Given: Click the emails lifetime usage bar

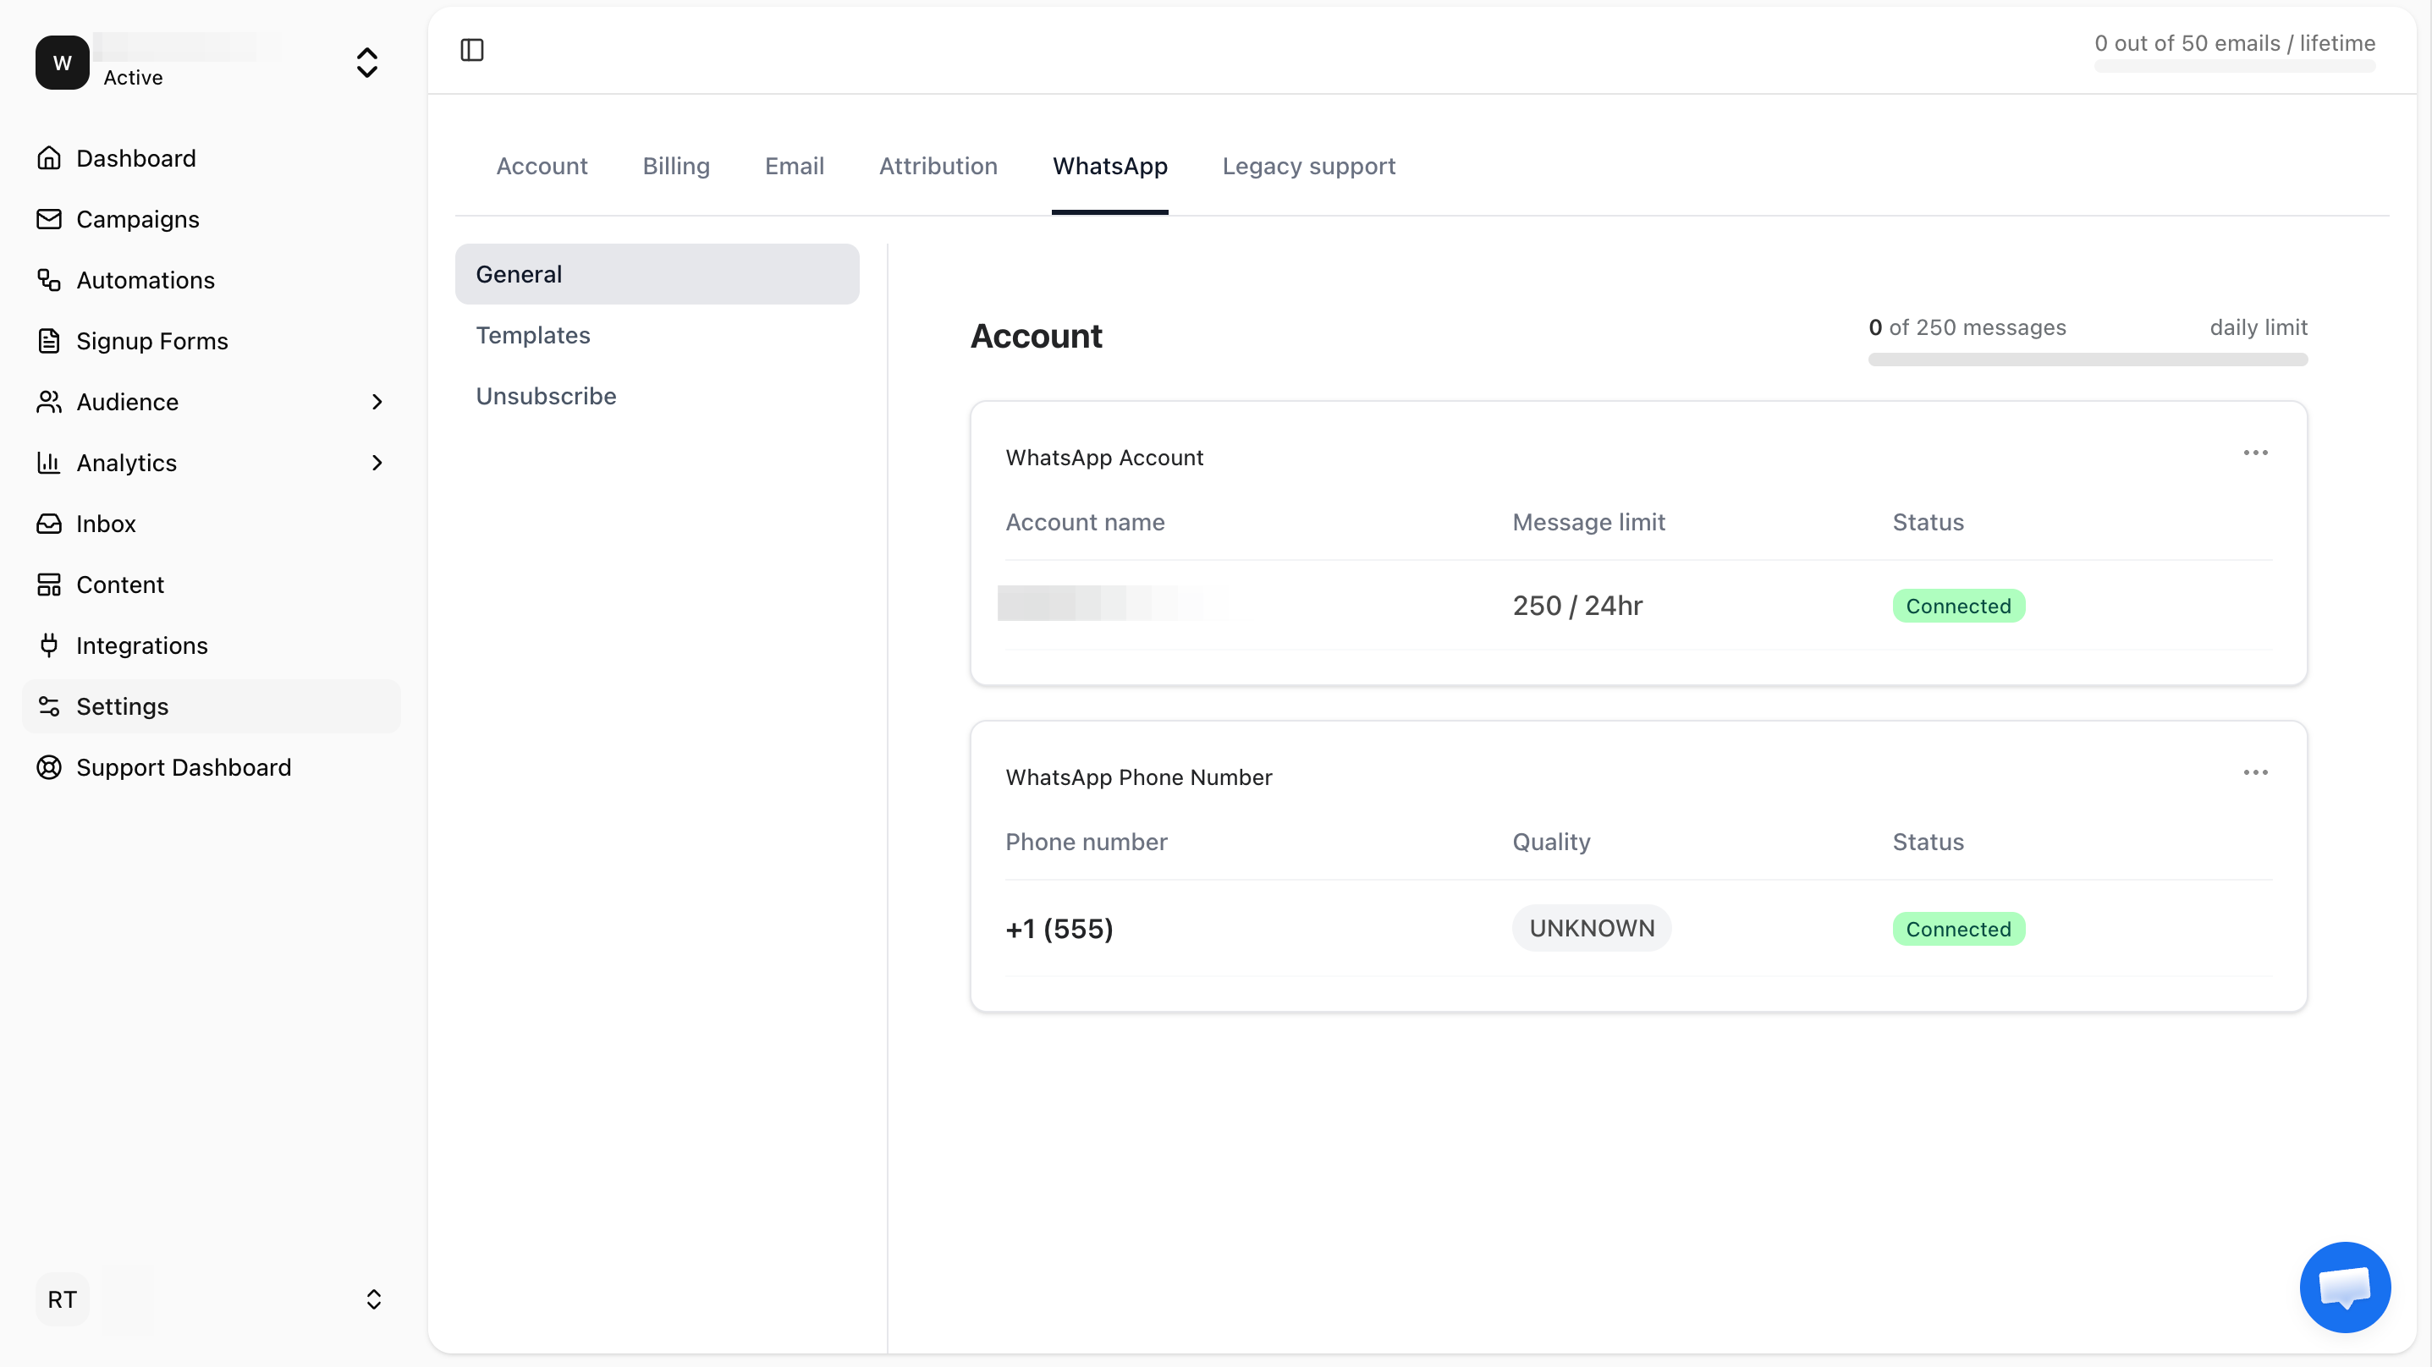Looking at the screenshot, I should 2235,66.
